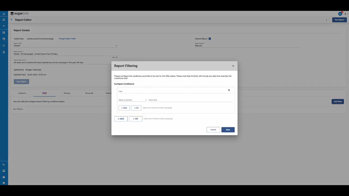Click the Report Details heading
The image size is (349, 196).
(x=22, y=30)
